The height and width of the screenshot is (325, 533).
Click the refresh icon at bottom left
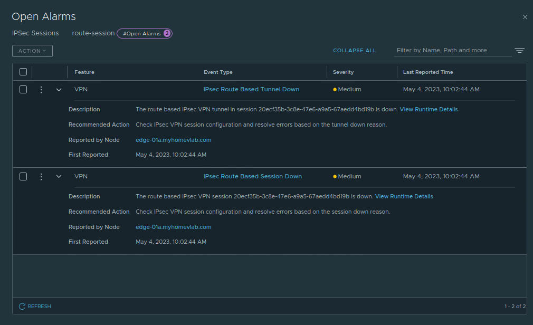pos(22,307)
